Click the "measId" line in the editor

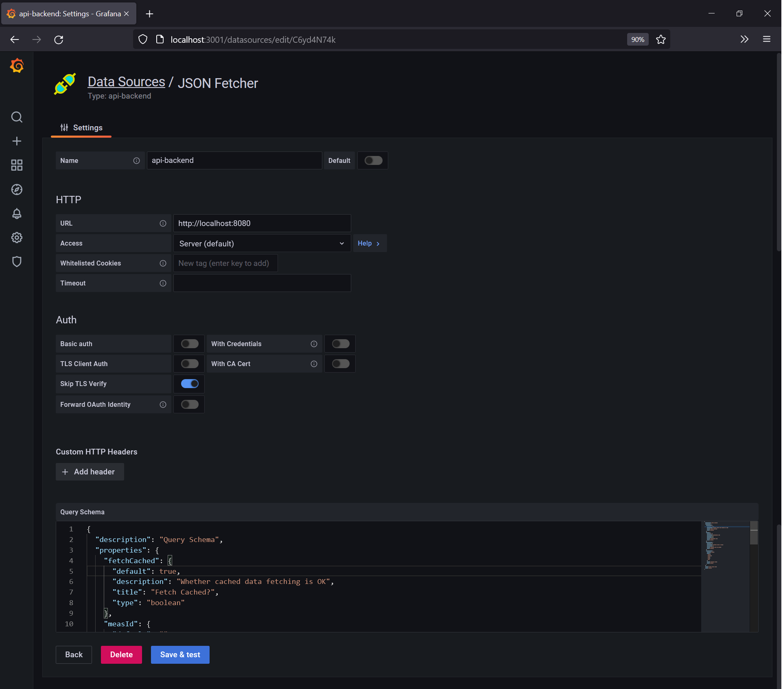point(127,624)
